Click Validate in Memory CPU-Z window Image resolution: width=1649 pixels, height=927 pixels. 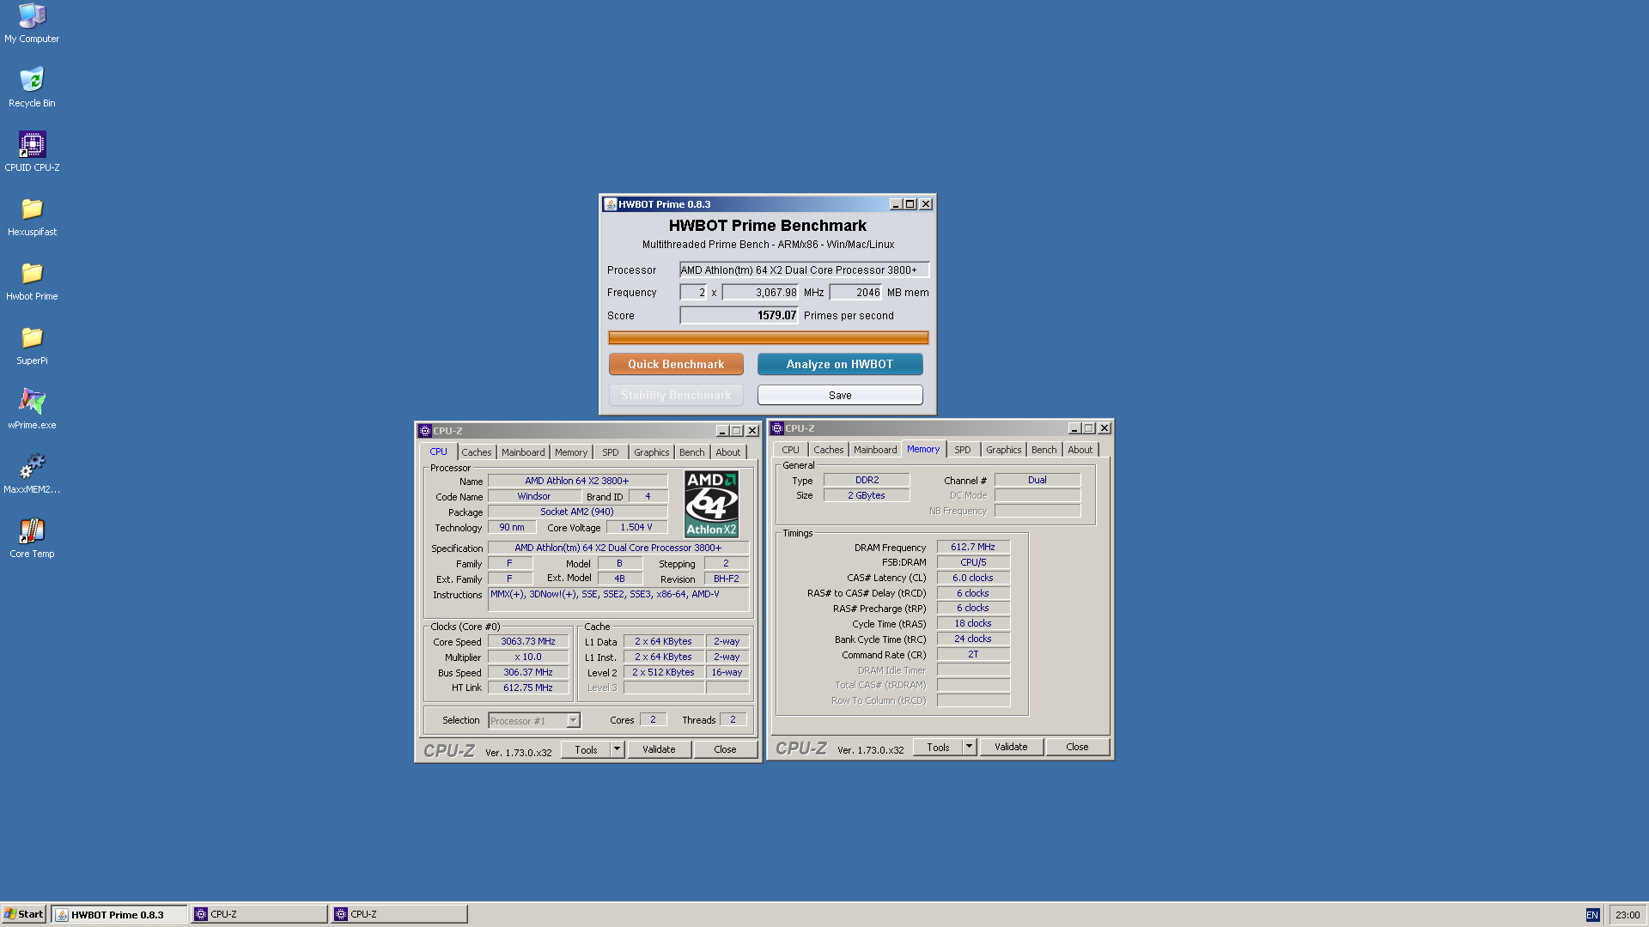coord(1011,747)
